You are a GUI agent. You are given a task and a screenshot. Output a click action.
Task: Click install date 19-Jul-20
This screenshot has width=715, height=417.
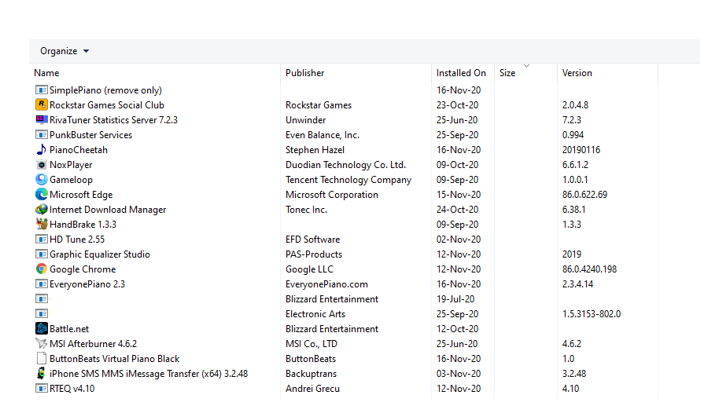[x=455, y=299]
